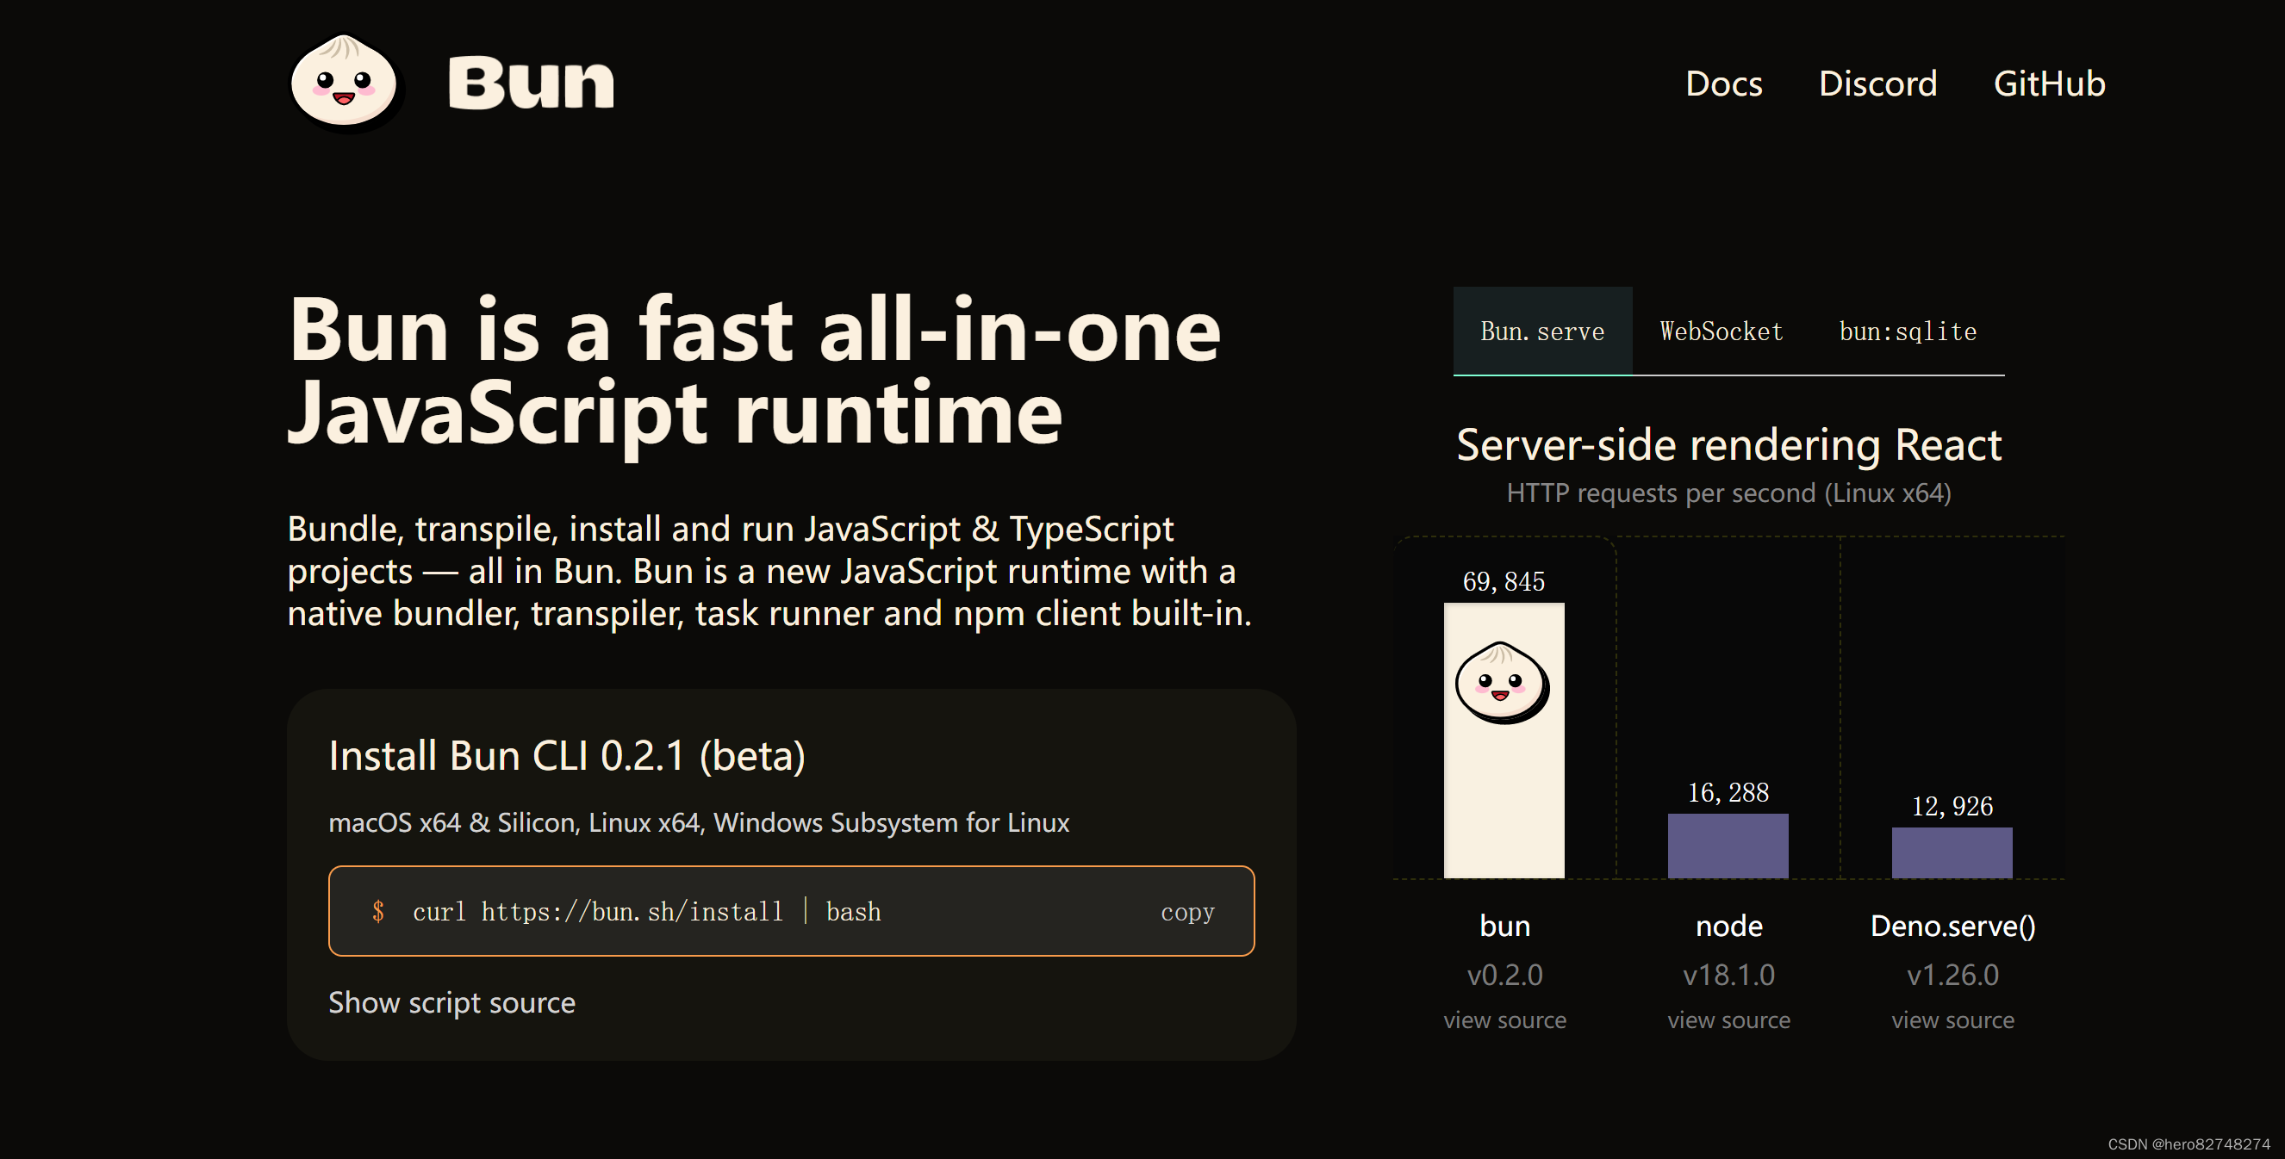This screenshot has width=2285, height=1159.
Task: Click the Bun wordmark in header
Action: tap(531, 83)
